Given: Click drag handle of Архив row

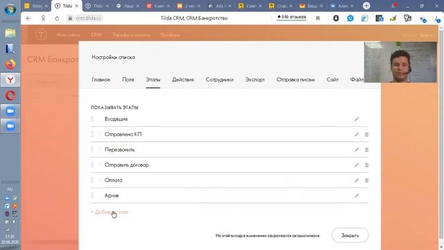Looking at the screenshot, I should pyautogui.click(x=92, y=196).
